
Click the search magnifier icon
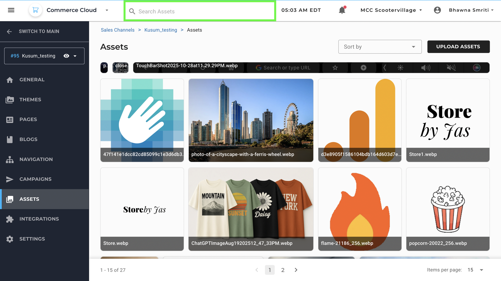tap(132, 11)
